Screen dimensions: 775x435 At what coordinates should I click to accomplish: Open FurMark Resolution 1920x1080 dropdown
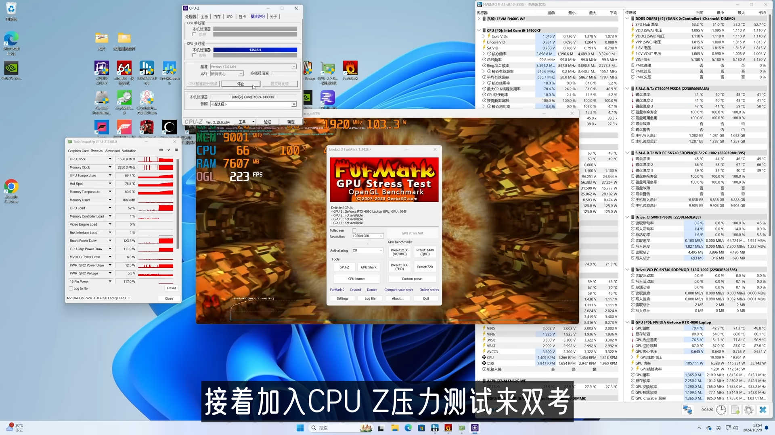pyautogui.click(x=367, y=236)
